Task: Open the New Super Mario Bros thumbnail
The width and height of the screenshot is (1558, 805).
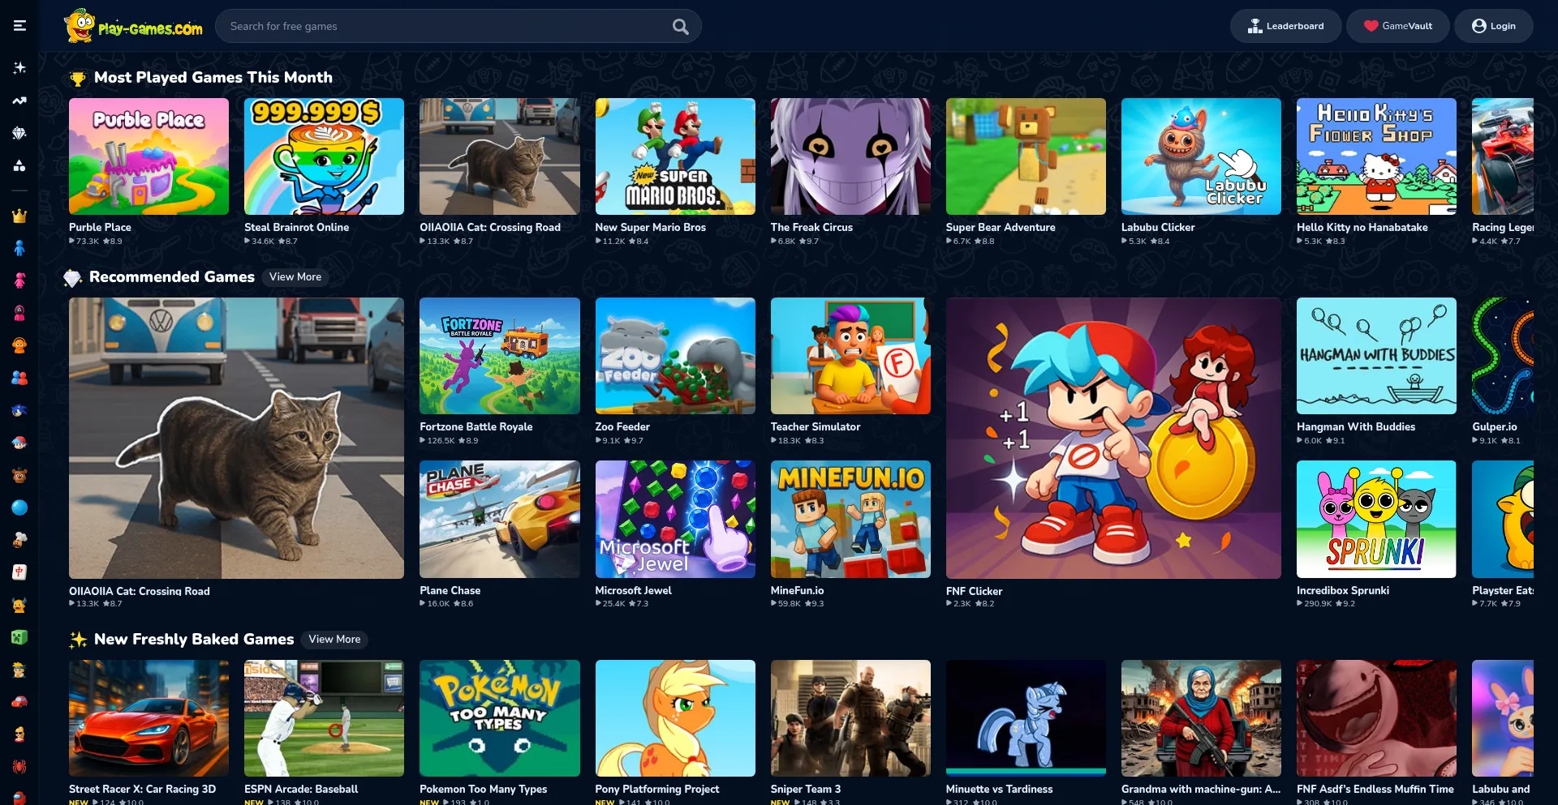Action: click(x=675, y=156)
